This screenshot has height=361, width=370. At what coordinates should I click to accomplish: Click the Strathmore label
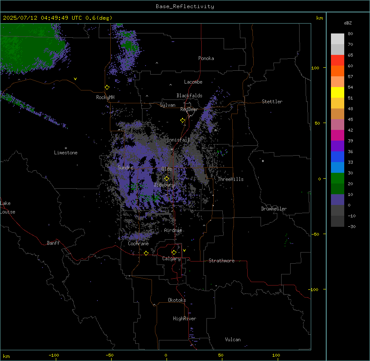[221, 261]
